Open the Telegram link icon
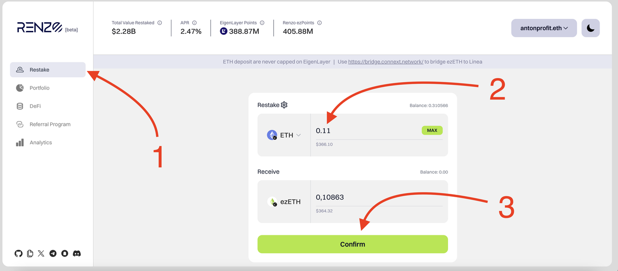The height and width of the screenshot is (271, 618). coord(53,253)
